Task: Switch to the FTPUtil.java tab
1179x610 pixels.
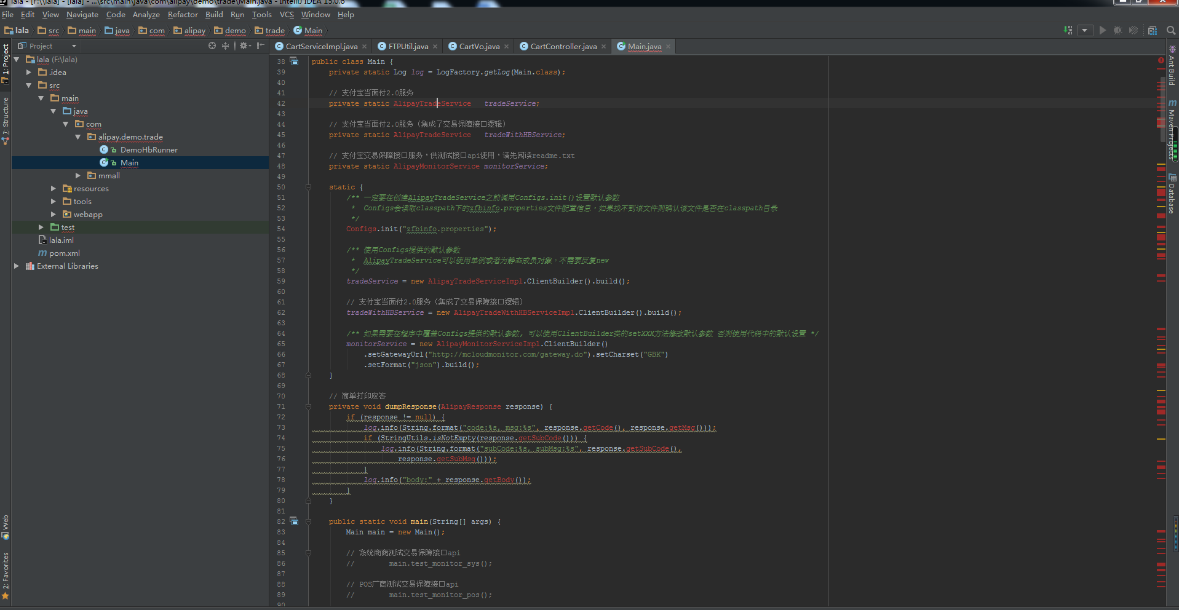Action: (x=408, y=46)
